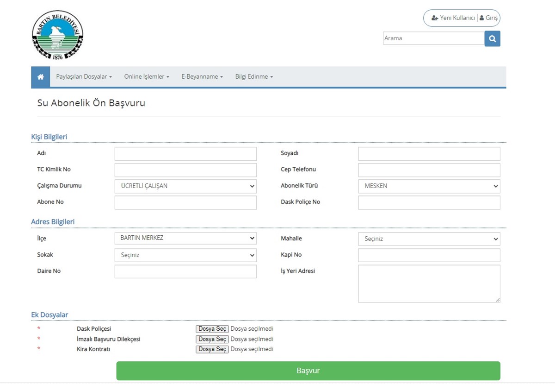Click the Bartın Belediyesi logo

[58, 35]
